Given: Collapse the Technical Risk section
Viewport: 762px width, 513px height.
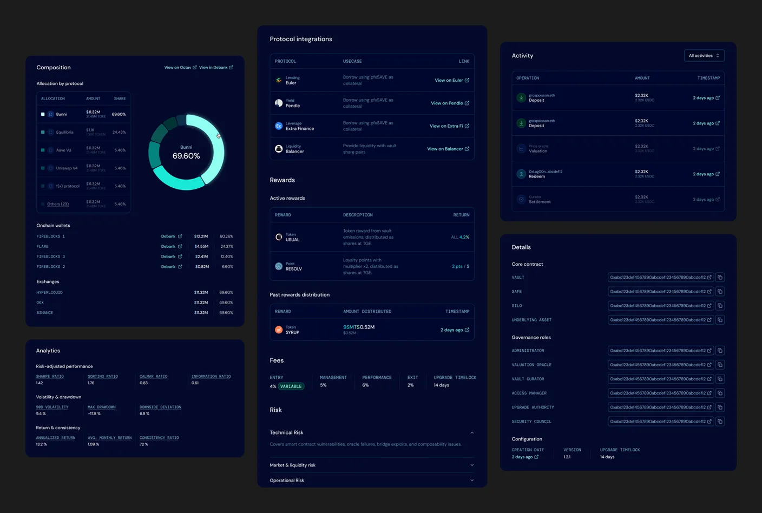Looking at the screenshot, I should tap(472, 432).
